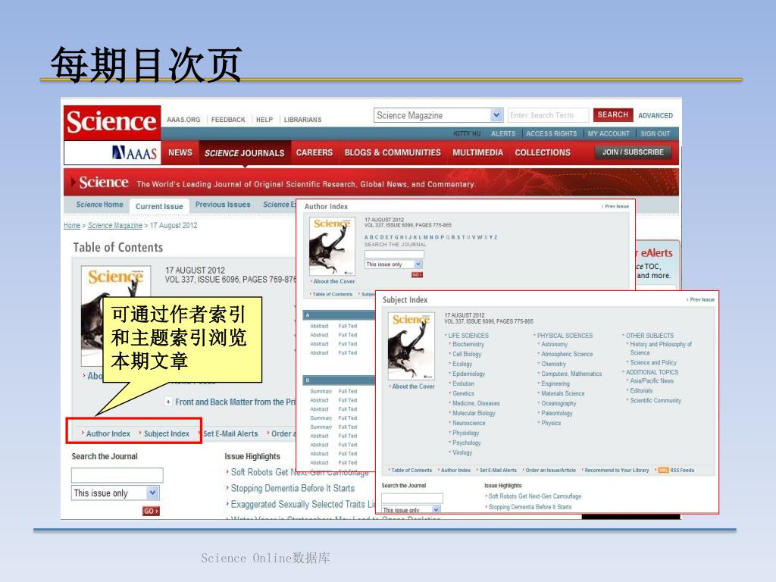Image resolution: width=776 pixels, height=582 pixels.
Task: Click the RSS Feeds icon in Subject Index
Action: [663, 470]
